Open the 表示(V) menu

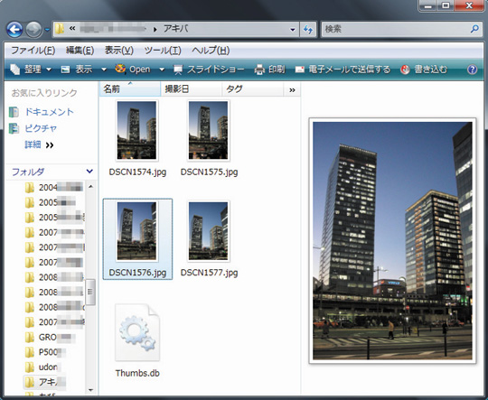click(119, 51)
